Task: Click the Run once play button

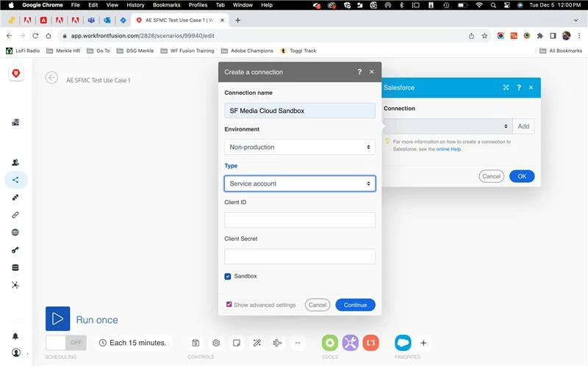Action: [x=58, y=319]
